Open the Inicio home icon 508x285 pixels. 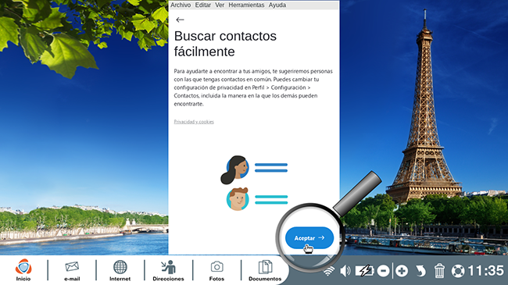[x=23, y=270]
